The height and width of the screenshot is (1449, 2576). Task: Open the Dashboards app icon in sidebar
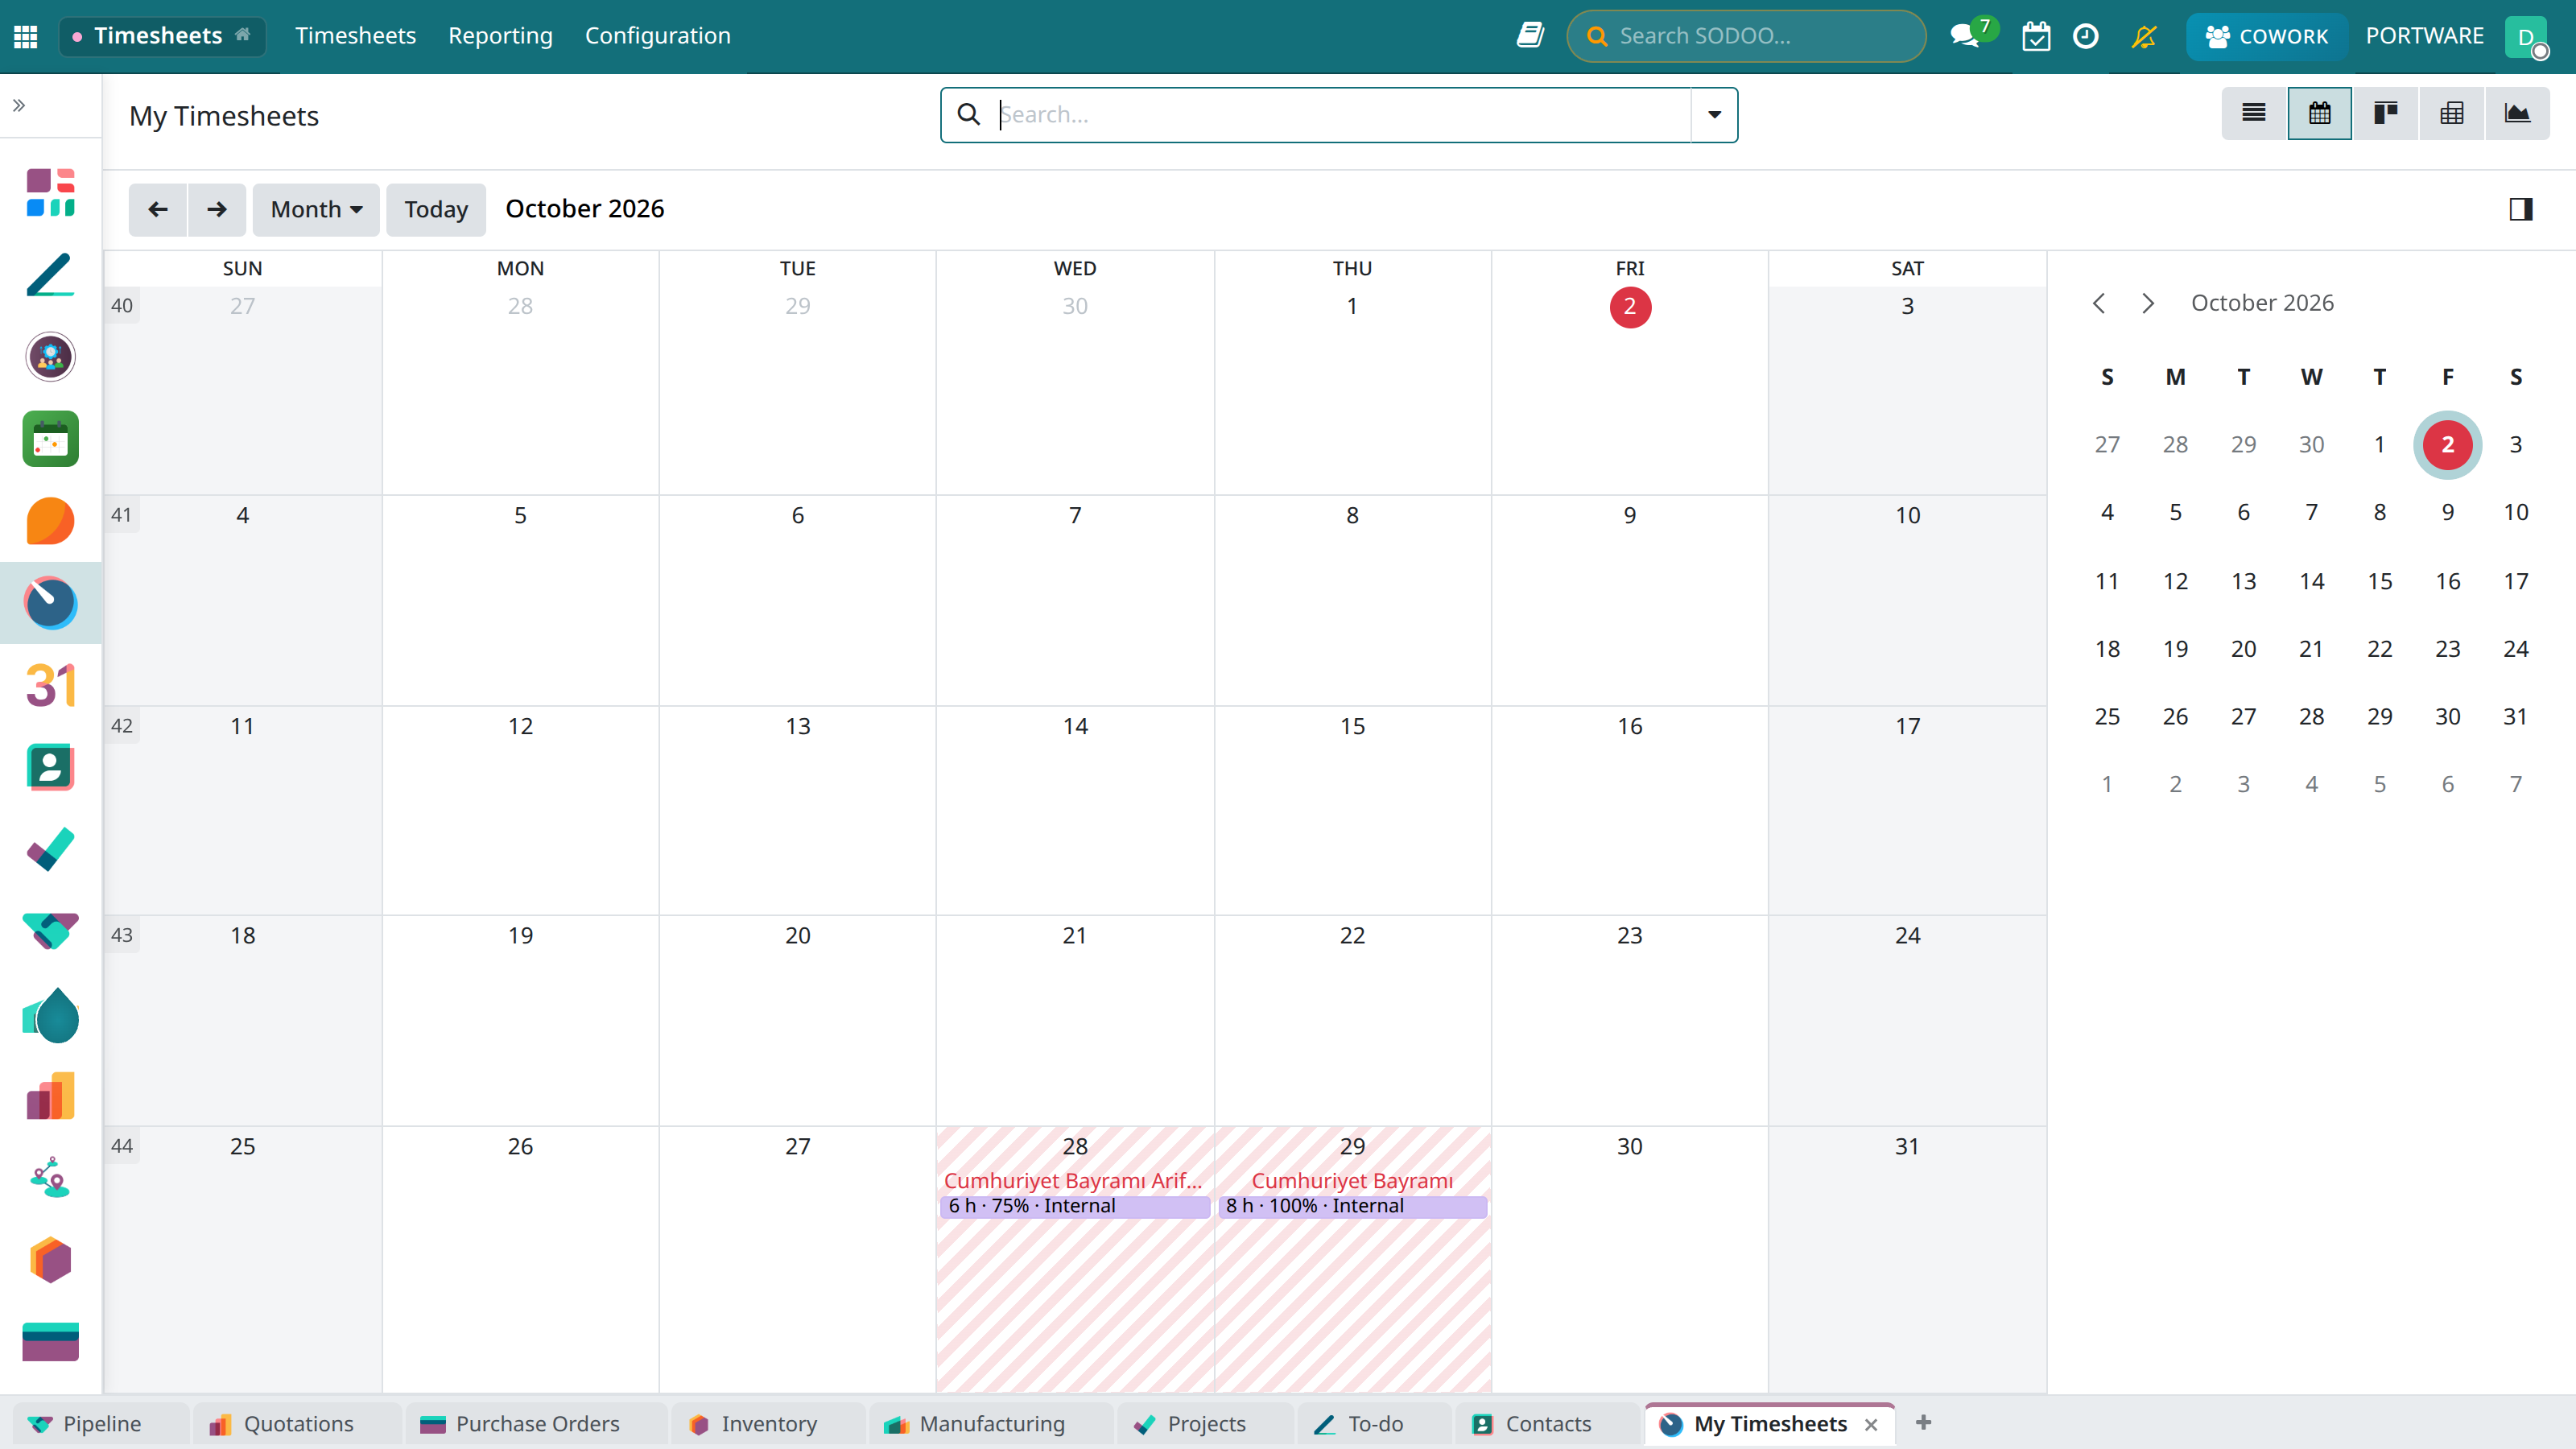[51, 193]
